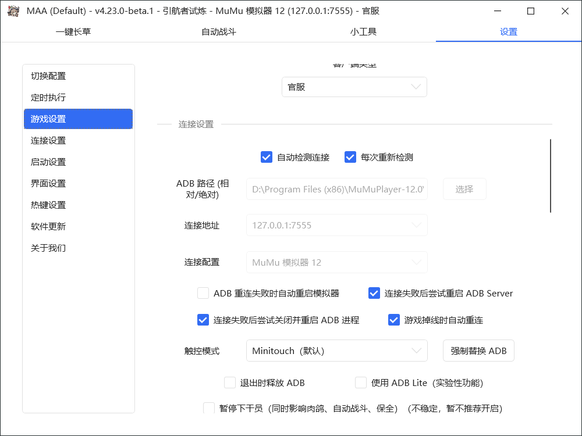Open 定时执行 settings page

pos(48,97)
